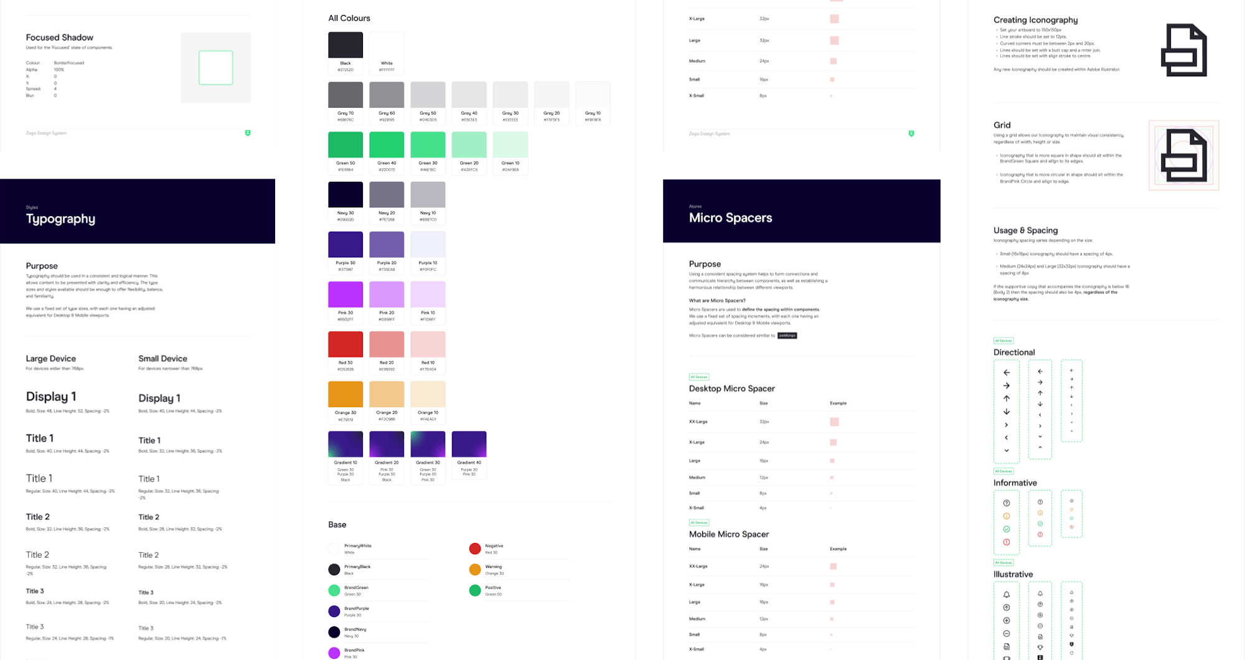
Task: Click the document icon beside Creating Iconography
Action: point(1183,50)
